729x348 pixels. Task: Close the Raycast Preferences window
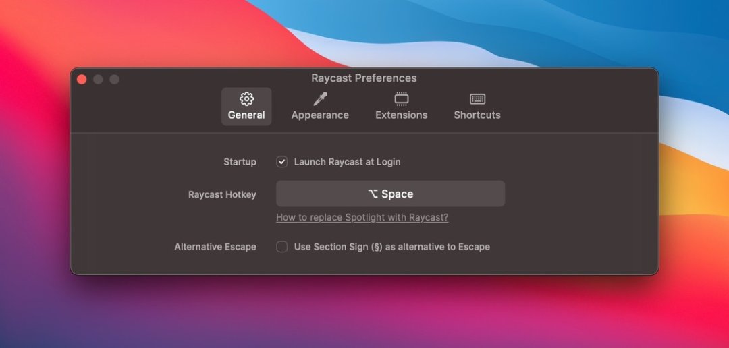coord(82,80)
